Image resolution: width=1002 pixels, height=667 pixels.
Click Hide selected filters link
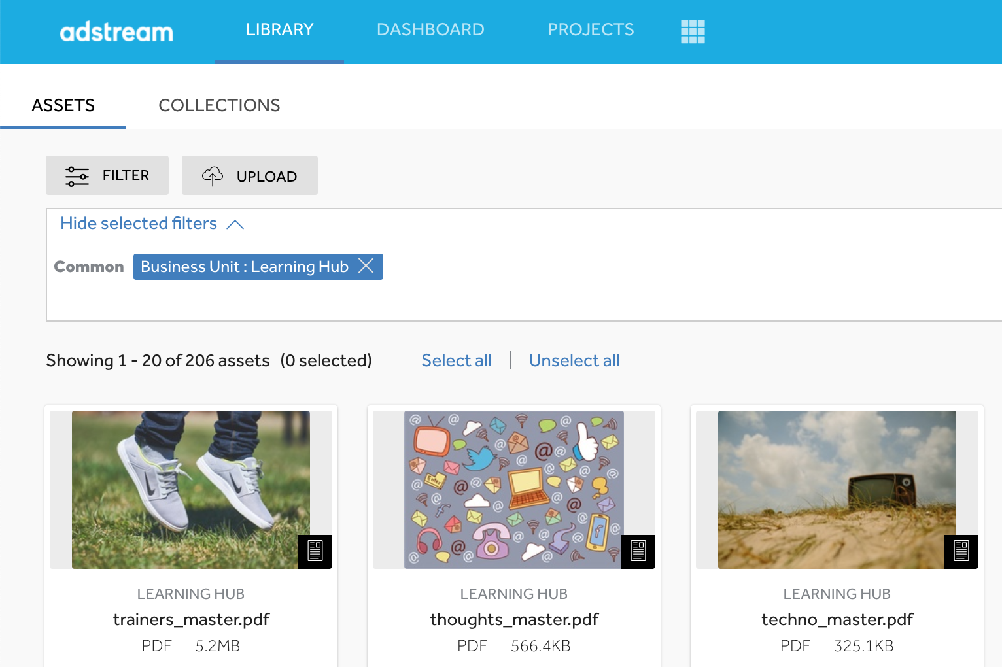[139, 224]
